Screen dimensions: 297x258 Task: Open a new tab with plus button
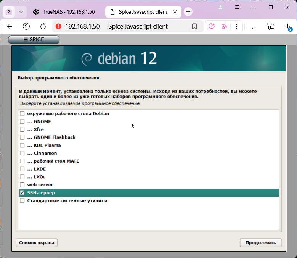pos(188,12)
